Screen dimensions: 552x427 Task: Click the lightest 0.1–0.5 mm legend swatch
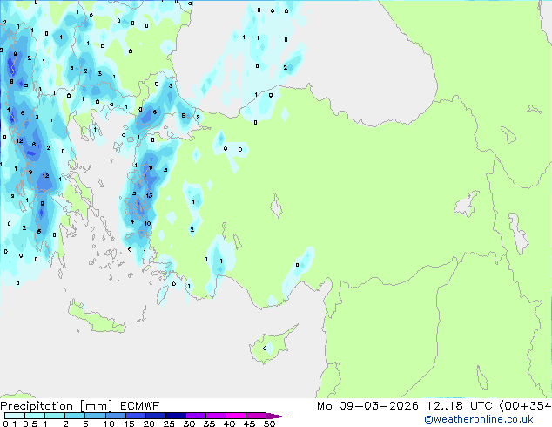click(15, 416)
